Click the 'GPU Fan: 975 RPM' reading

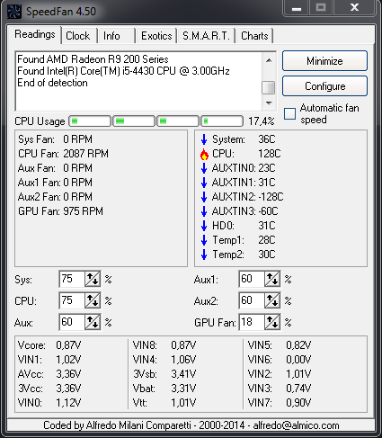coord(60,211)
